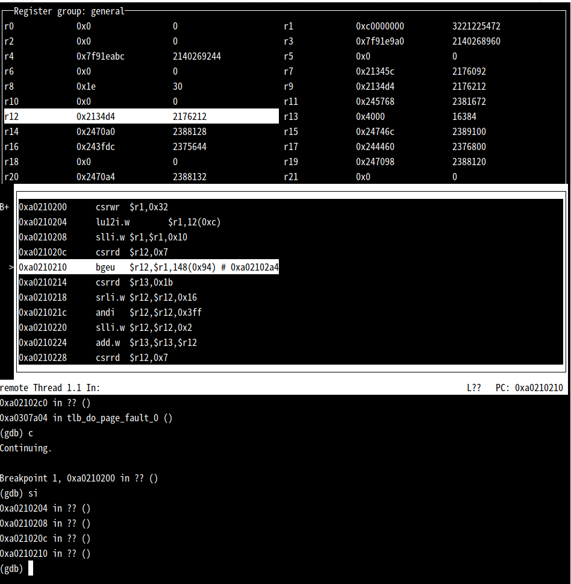Click the PC: 0xa0210210 status indicator
The width and height of the screenshot is (571, 584).
click(530, 388)
